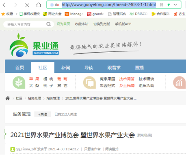Open the 大梨 category link
This screenshot has width=186, height=155.
(x=34, y=85)
